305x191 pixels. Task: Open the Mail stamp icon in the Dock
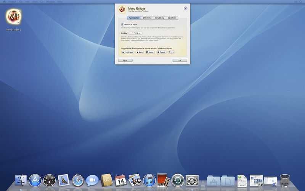63,180
